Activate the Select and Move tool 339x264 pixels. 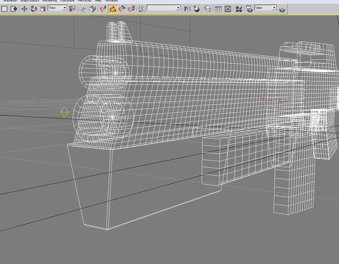(24, 9)
